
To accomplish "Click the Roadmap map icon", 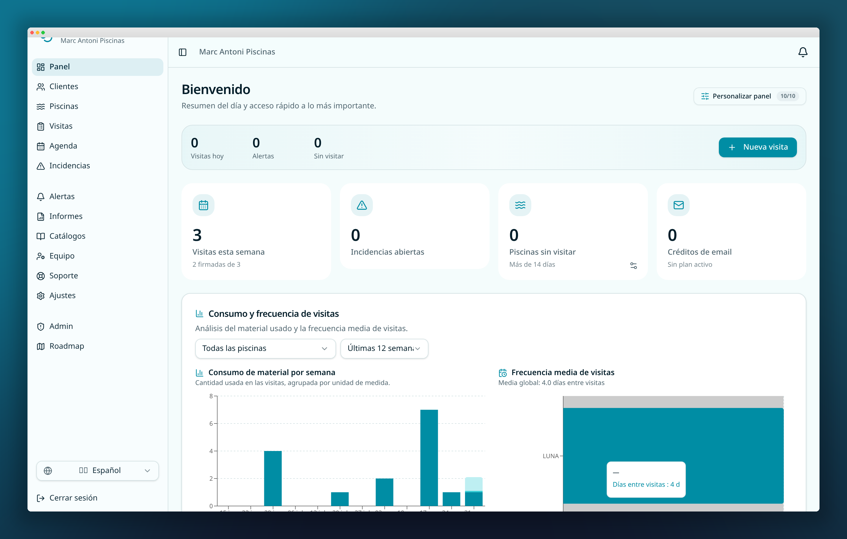I will click(x=41, y=346).
